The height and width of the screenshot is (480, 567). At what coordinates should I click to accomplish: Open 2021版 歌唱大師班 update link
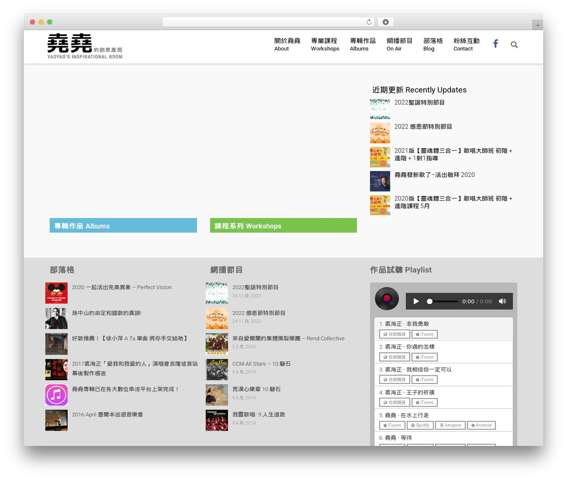[x=453, y=155]
